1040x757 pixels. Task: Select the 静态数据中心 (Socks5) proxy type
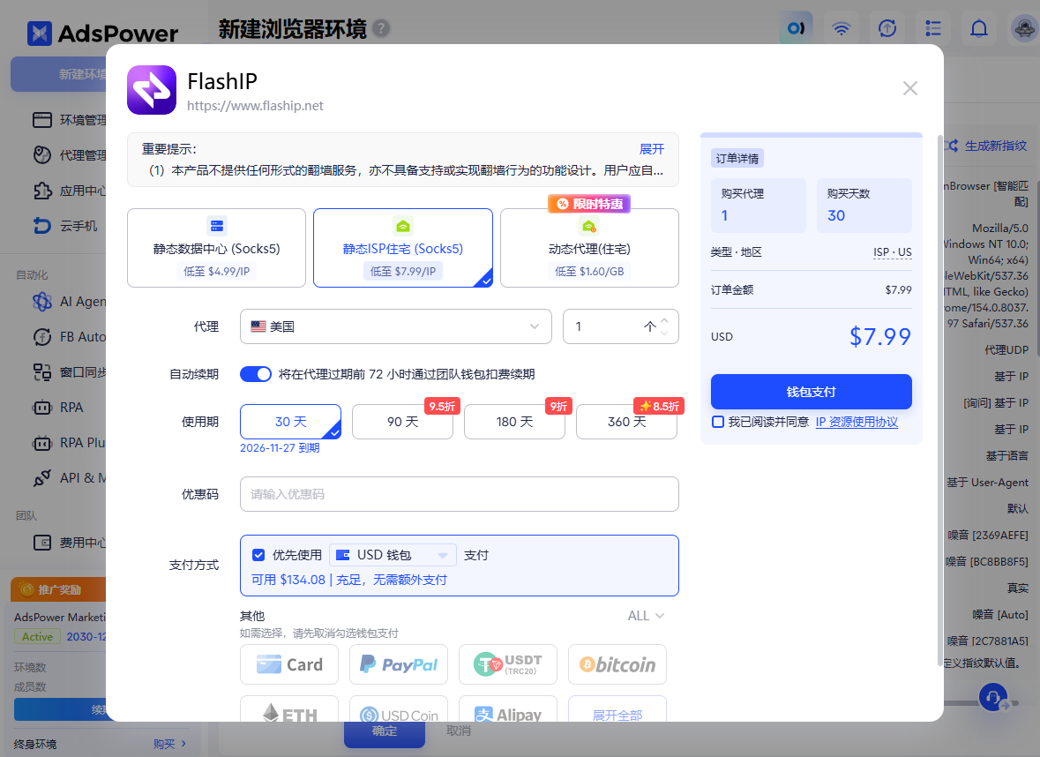tap(216, 248)
